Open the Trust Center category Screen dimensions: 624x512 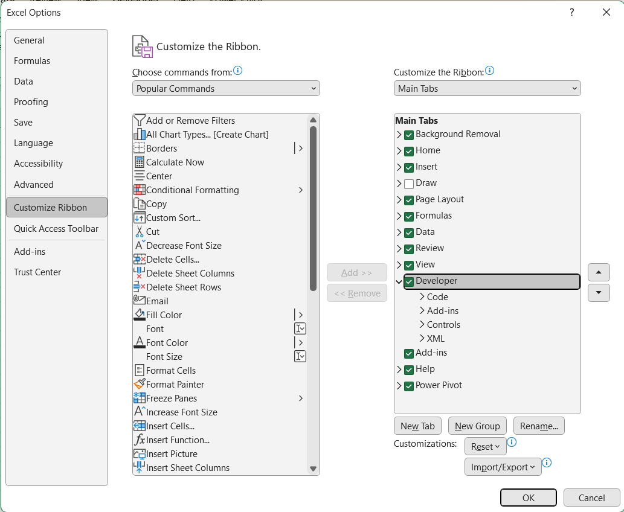tap(57, 272)
